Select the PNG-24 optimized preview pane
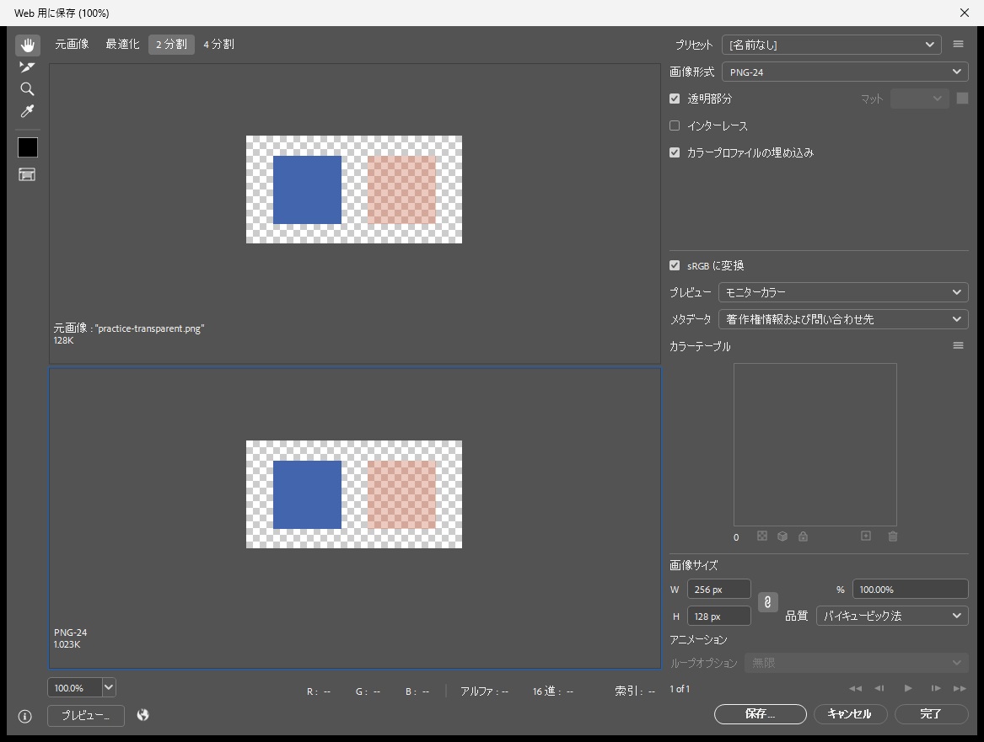Image resolution: width=984 pixels, height=742 pixels. (x=355, y=518)
